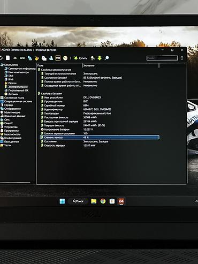Viewport: 198px width, 264px height.
Task: Open the disk benchmark drive icon
Action: point(15,58)
